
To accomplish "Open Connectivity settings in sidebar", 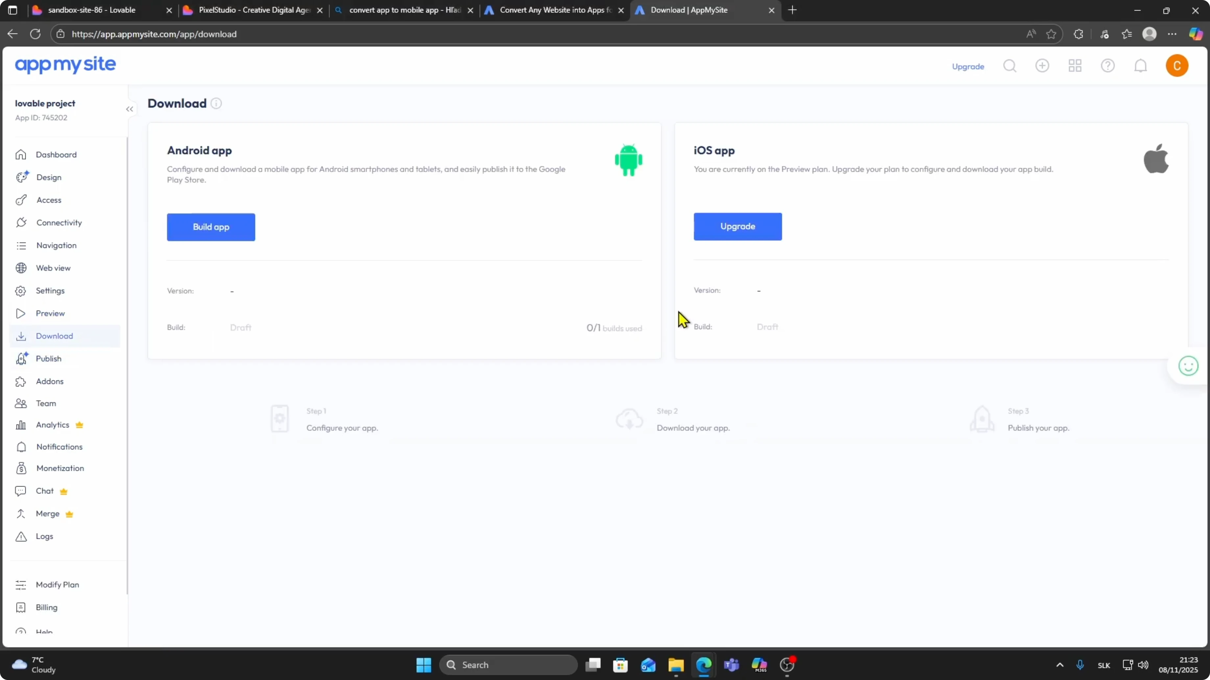I will tap(59, 222).
